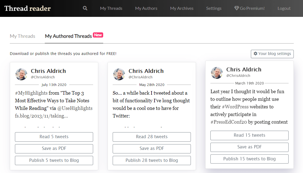Screen dimensions: 303x173
Task: Log out via the Logout link
Action: tap(284, 8)
